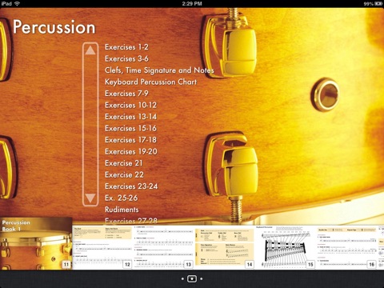Select Exercises 10-12

[131, 105]
